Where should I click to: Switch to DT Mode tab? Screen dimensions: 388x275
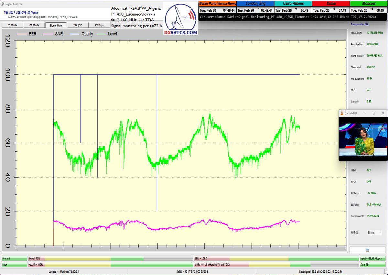click(x=34, y=25)
